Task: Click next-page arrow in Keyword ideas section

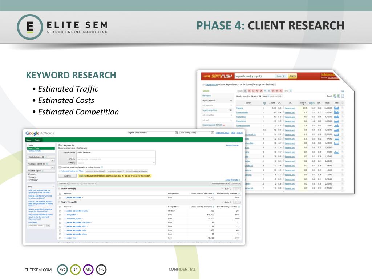Action: 239,202
